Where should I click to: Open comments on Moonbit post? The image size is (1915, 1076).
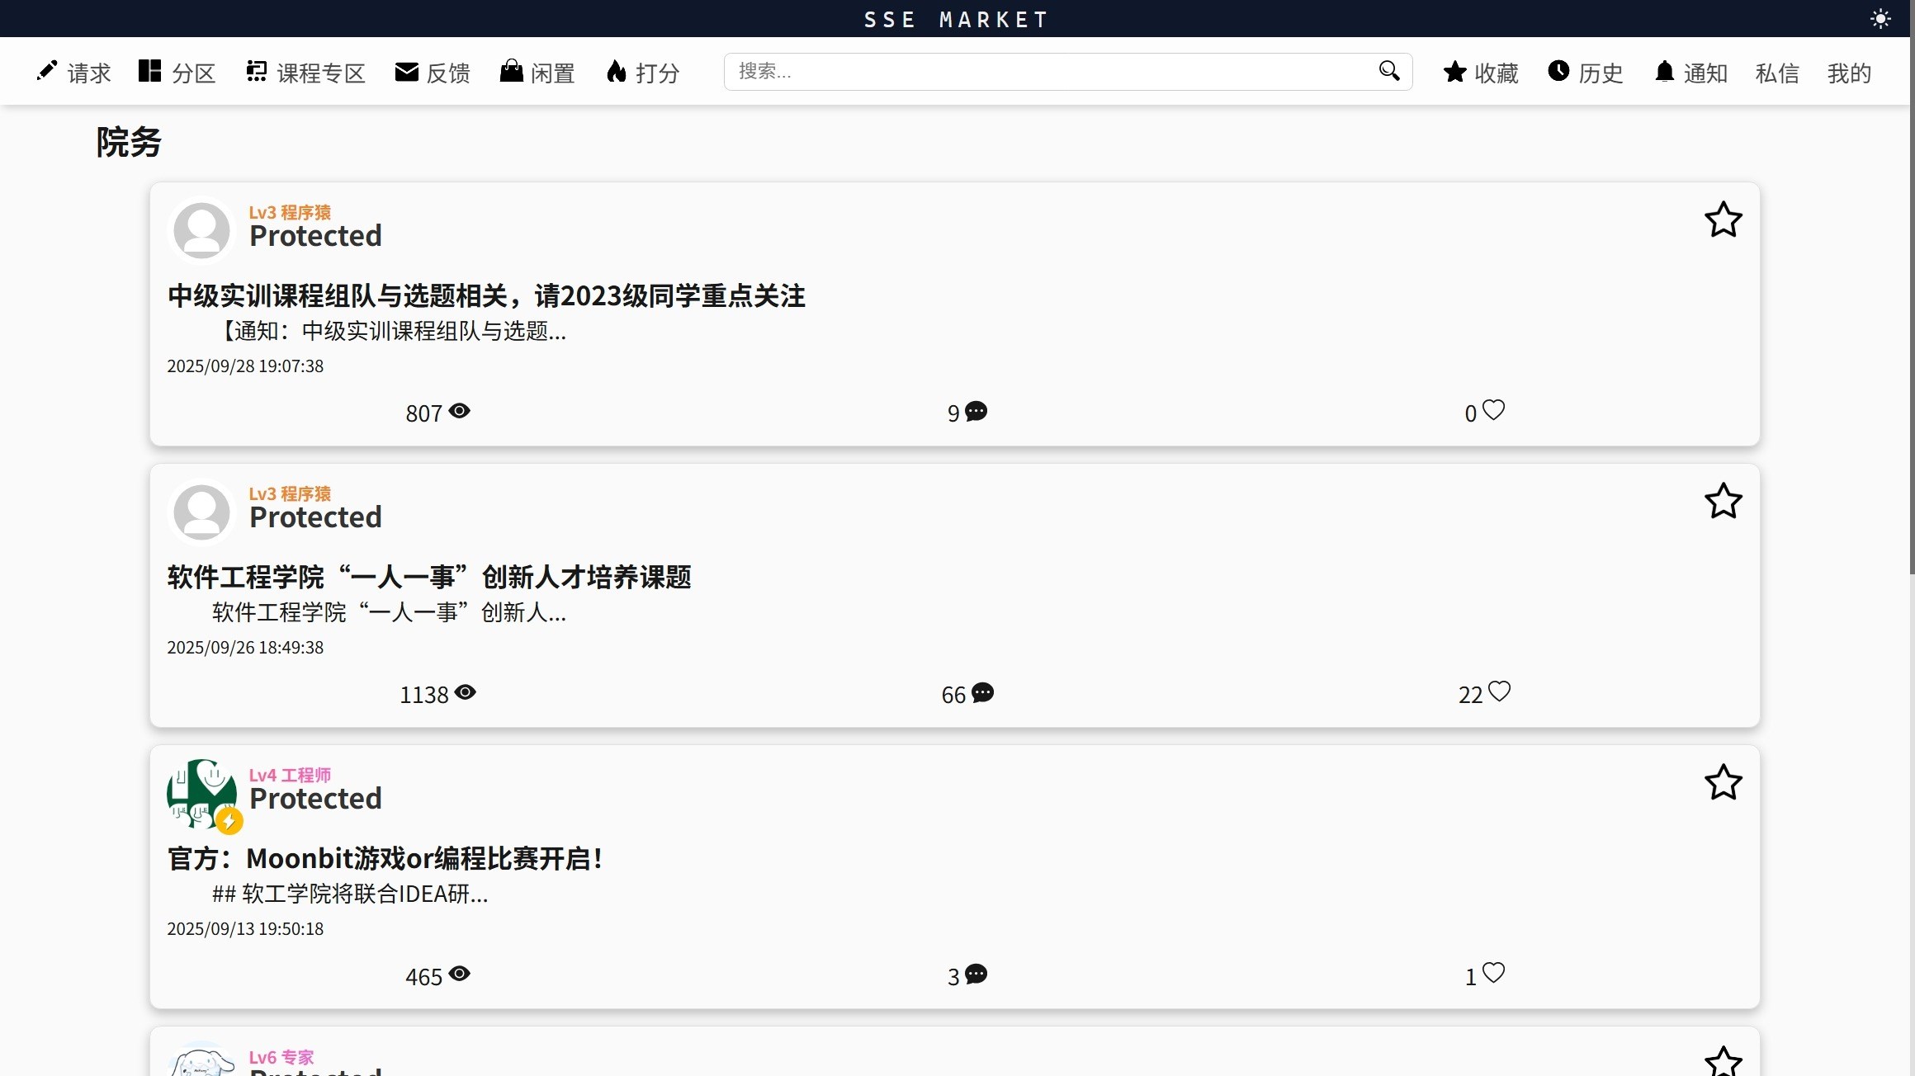click(x=976, y=975)
